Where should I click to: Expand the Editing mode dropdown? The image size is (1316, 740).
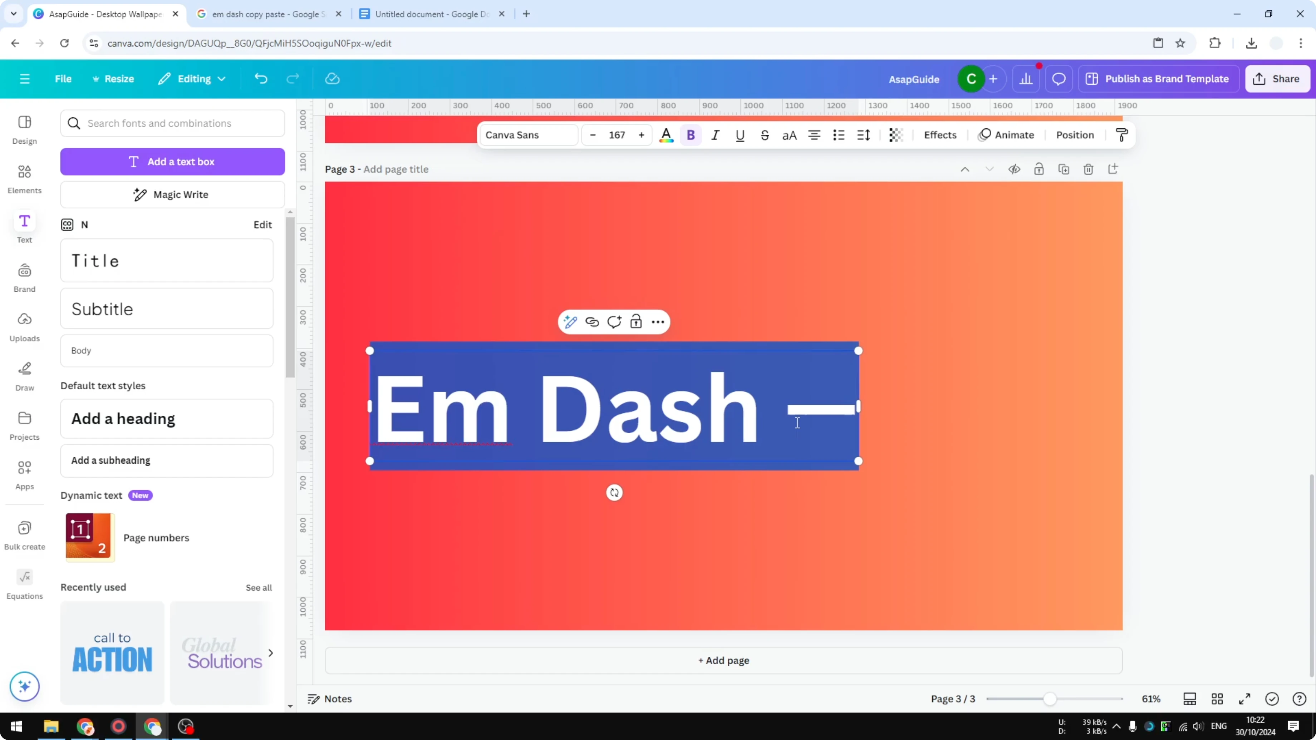tap(192, 78)
